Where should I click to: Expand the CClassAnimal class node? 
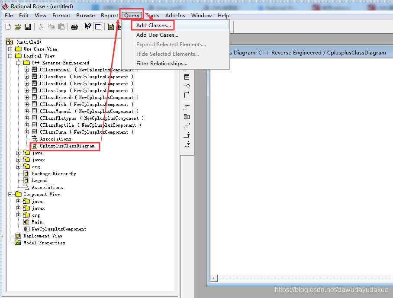(26, 70)
